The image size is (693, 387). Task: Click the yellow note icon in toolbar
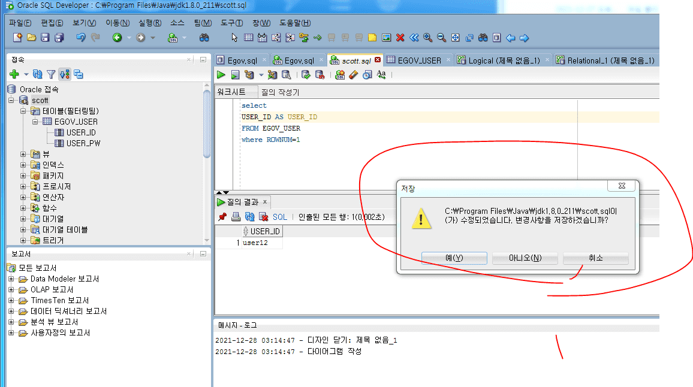[x=372, y=38]
